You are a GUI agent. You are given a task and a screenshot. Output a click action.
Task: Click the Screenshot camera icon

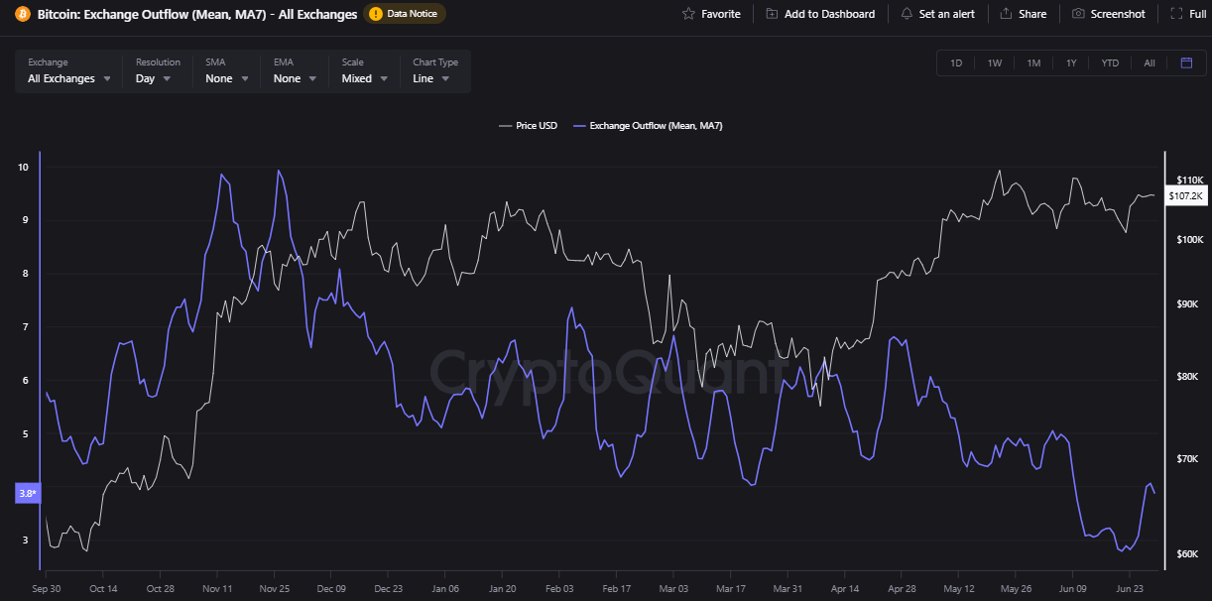tap(1078, 14)
